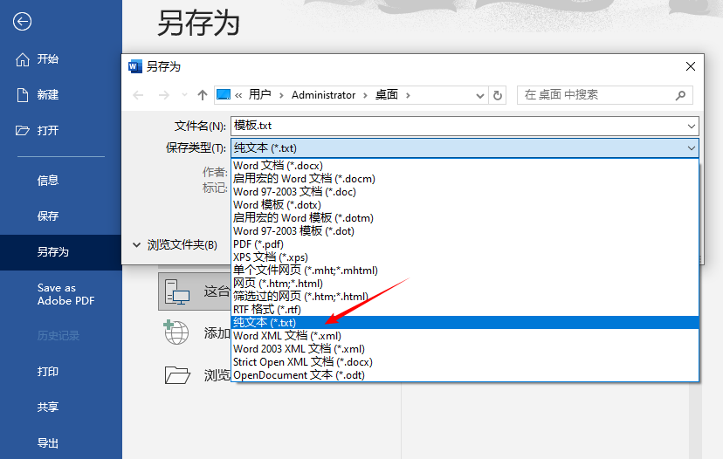Image resolution: width=723 pixels, height=459 pixels.
Task: Select 网页 (*.htm;*.html) type
Action: coord(465,284)
